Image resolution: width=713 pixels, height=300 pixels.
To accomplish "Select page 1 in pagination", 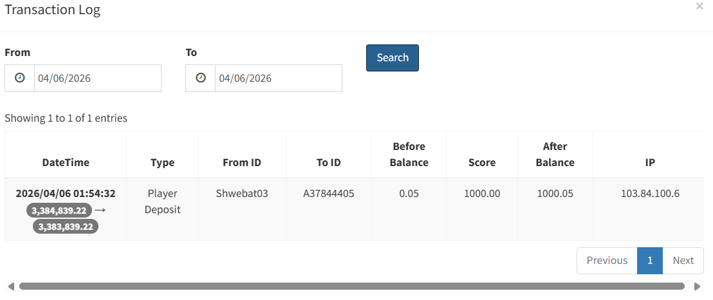I will tap(650, 260).
